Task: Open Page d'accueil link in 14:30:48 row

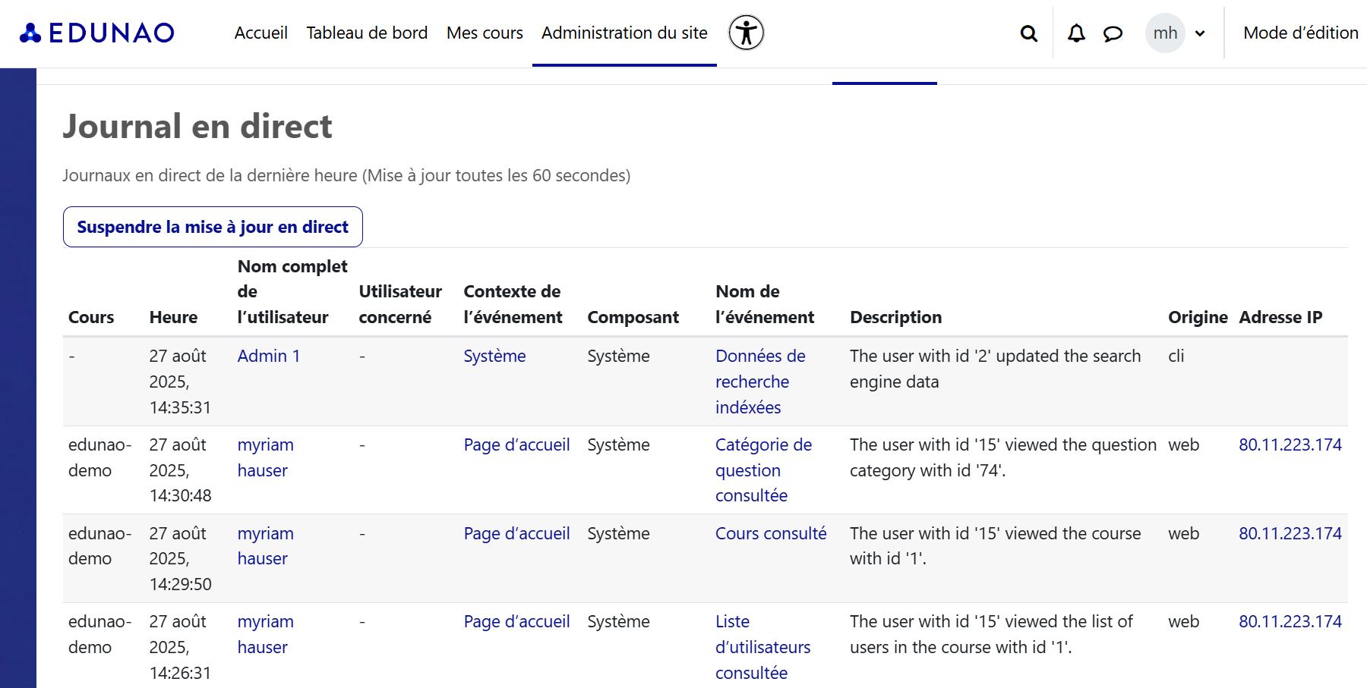Action: [516, 445]
